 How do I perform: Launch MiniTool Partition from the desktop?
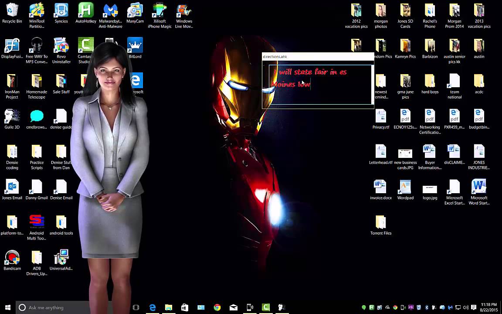pyautogui.click(x=37, y=15)
